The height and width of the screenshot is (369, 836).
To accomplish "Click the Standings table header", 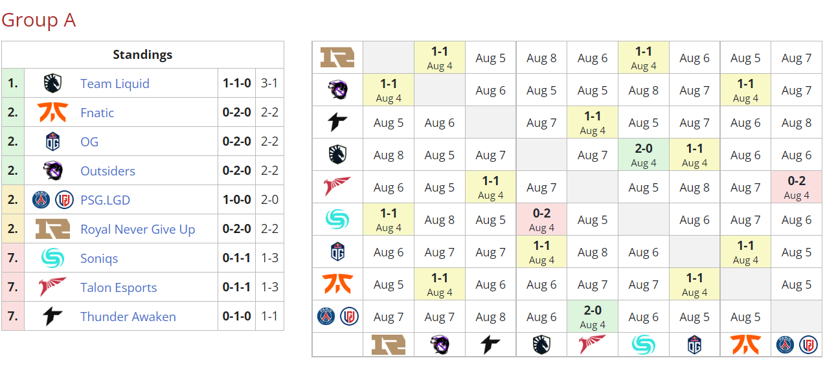I will (142, 54).
